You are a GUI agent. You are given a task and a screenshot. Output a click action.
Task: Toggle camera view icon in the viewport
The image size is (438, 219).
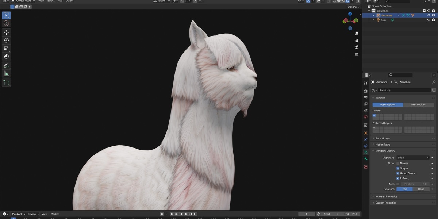coord(357,47)
